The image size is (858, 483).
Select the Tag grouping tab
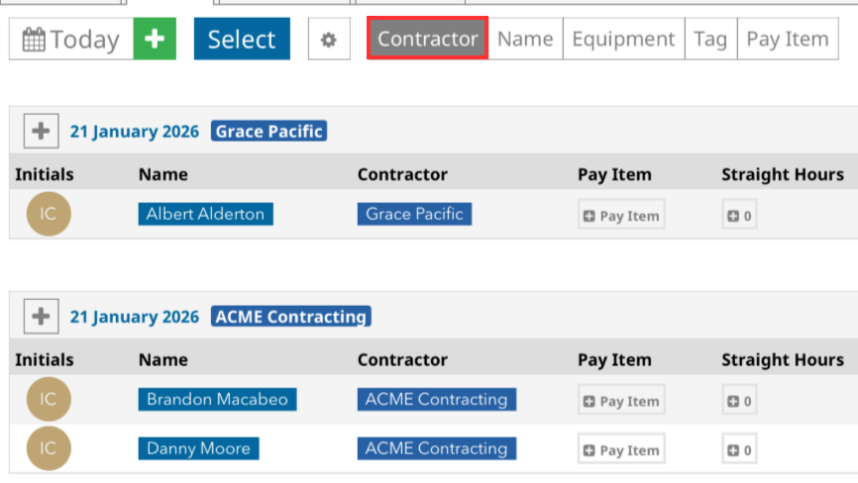point(710,40)
